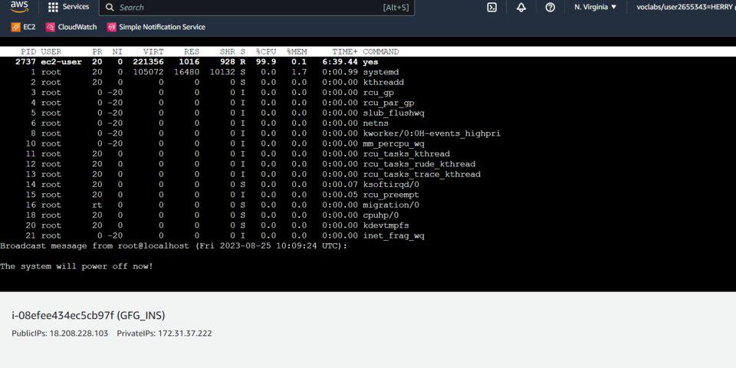
Task: Focus the AWS search field
Action: 257,8
